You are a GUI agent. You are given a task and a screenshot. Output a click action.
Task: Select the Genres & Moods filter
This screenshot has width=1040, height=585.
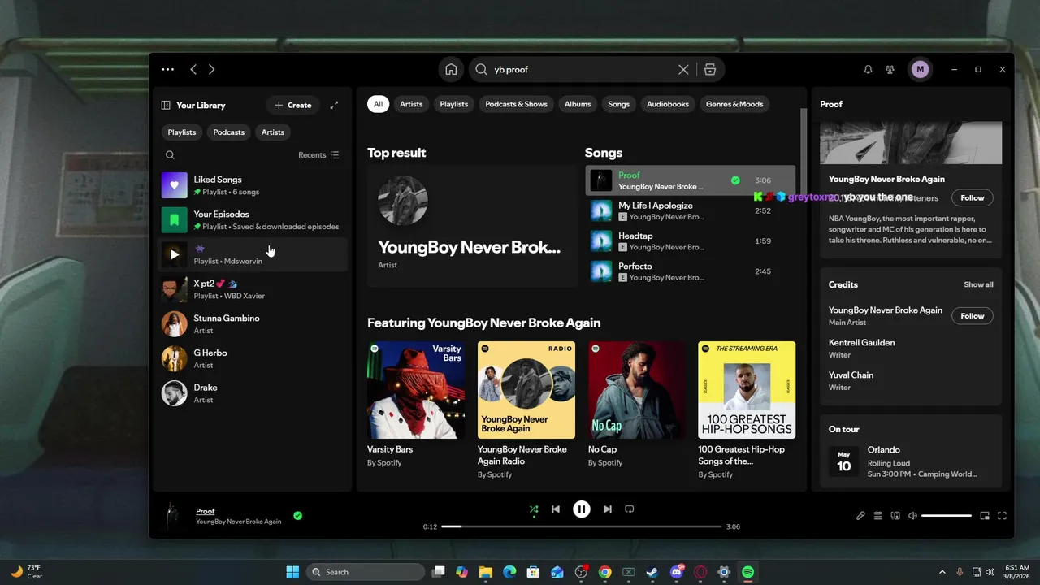tap(734, 104)
